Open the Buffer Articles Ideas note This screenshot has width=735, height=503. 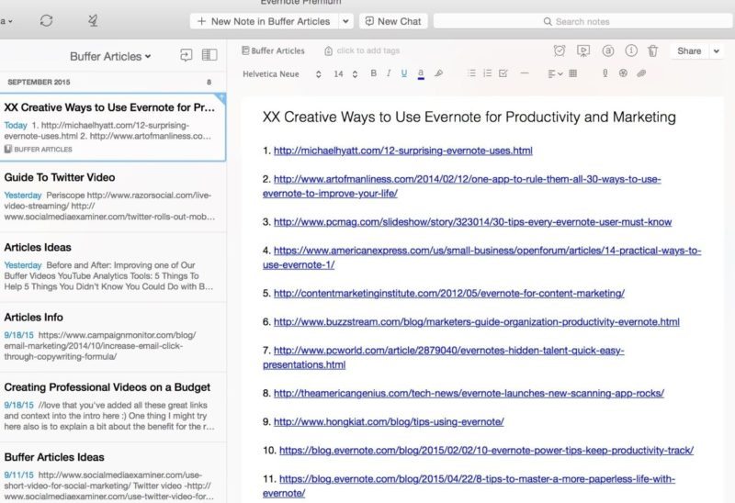(112, 474)
